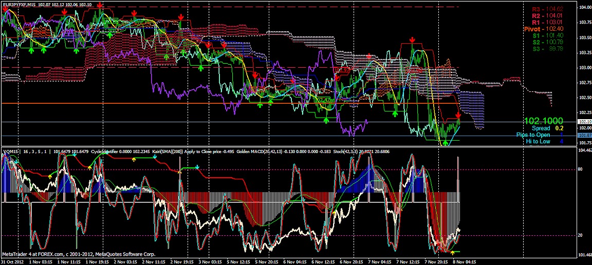Click the 6 Nov 12:15 time axis label
Image resolution: width=592 pixels, height=265 pixels.
click(x=323, y=261)
